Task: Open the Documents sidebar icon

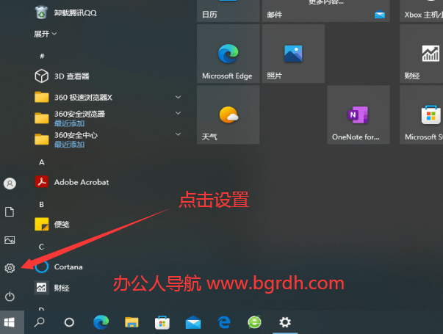Action: 10,211
